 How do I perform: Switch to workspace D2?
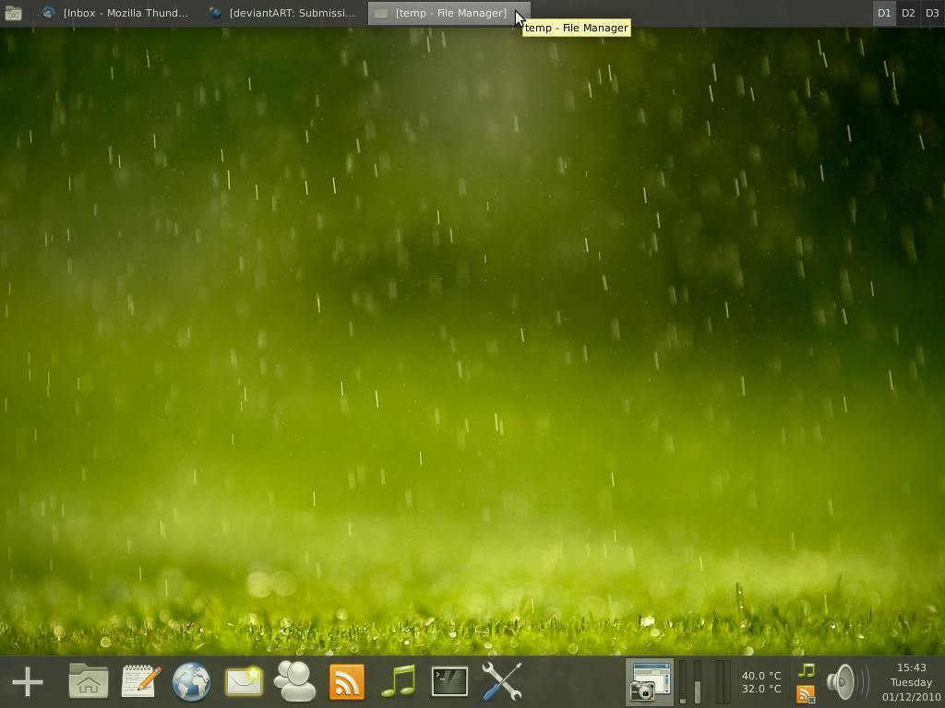pyautogui.click(x=908, y=13)
